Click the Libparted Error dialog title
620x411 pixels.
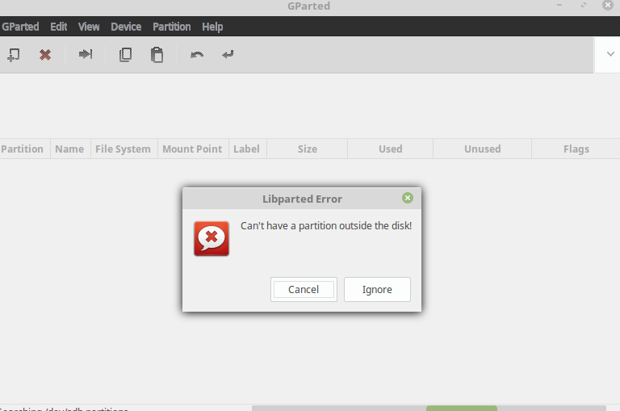[302, 199]
